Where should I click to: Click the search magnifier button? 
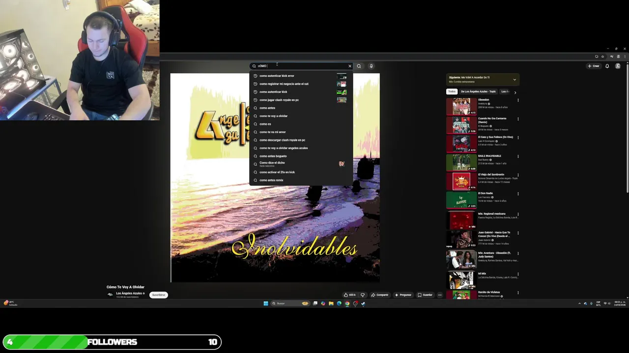click(x=359, y=66)
